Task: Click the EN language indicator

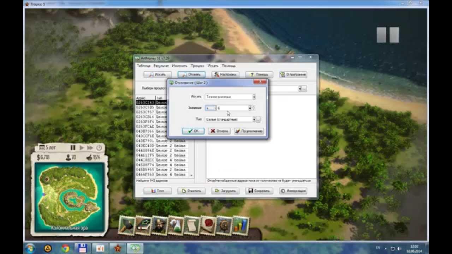Action: 378,248
